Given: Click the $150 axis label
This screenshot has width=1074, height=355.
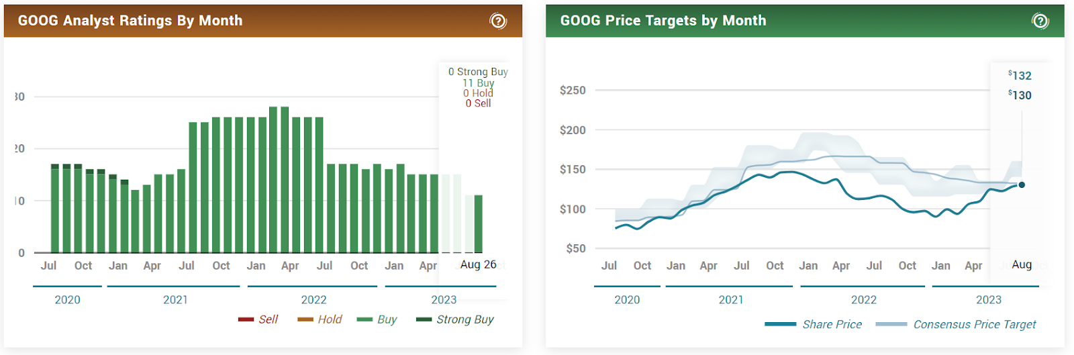Looking at the screenshot, I should click(x=573, y=169).
